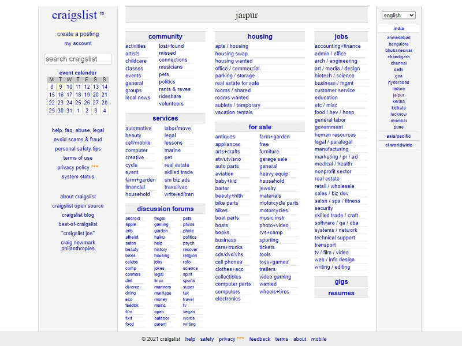
Task: Select ahmedabad in city list
Action: click(x=398, y=37)
